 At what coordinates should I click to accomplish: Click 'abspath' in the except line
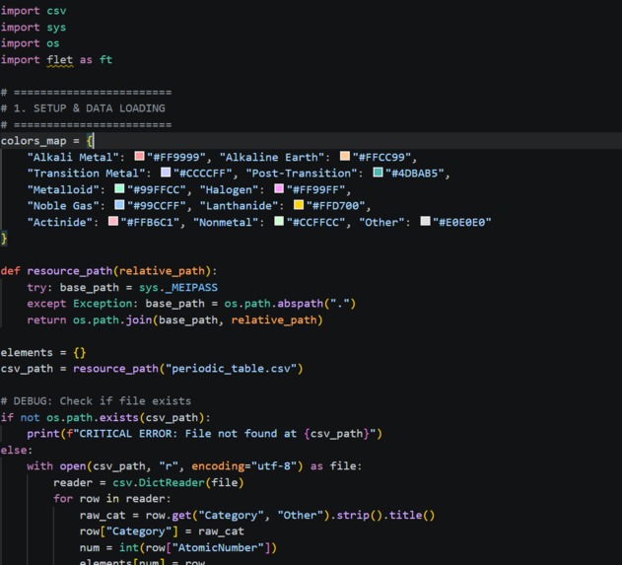(x=301, y=304)
